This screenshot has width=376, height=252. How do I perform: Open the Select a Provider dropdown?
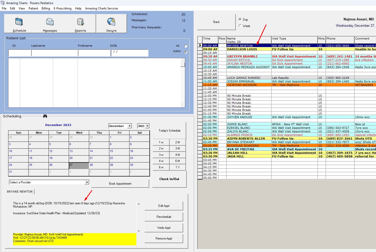point(87,182)
